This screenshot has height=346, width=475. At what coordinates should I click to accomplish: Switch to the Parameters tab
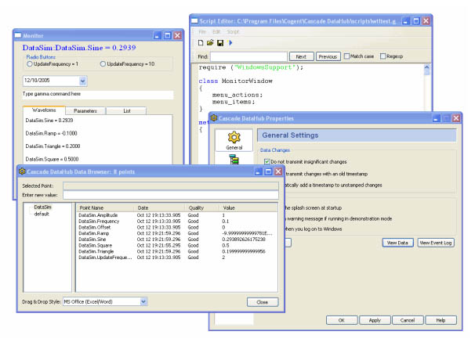(85, 111)
